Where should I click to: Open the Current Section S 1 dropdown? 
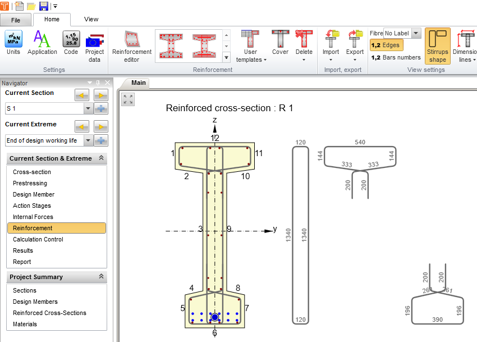point(88,108)
